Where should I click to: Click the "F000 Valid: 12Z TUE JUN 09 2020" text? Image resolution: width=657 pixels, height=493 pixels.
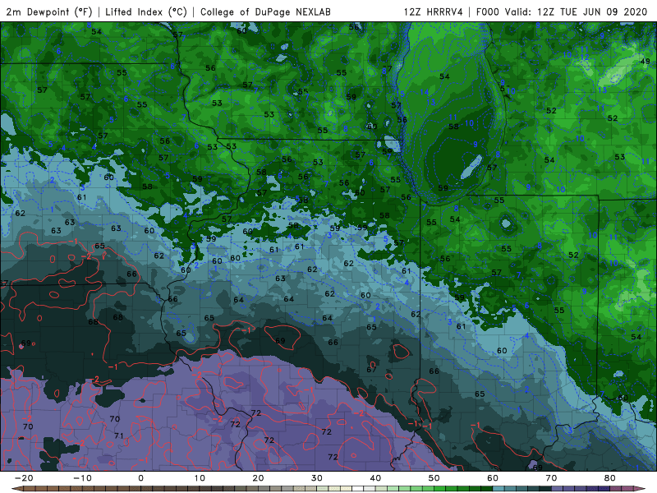562,12
